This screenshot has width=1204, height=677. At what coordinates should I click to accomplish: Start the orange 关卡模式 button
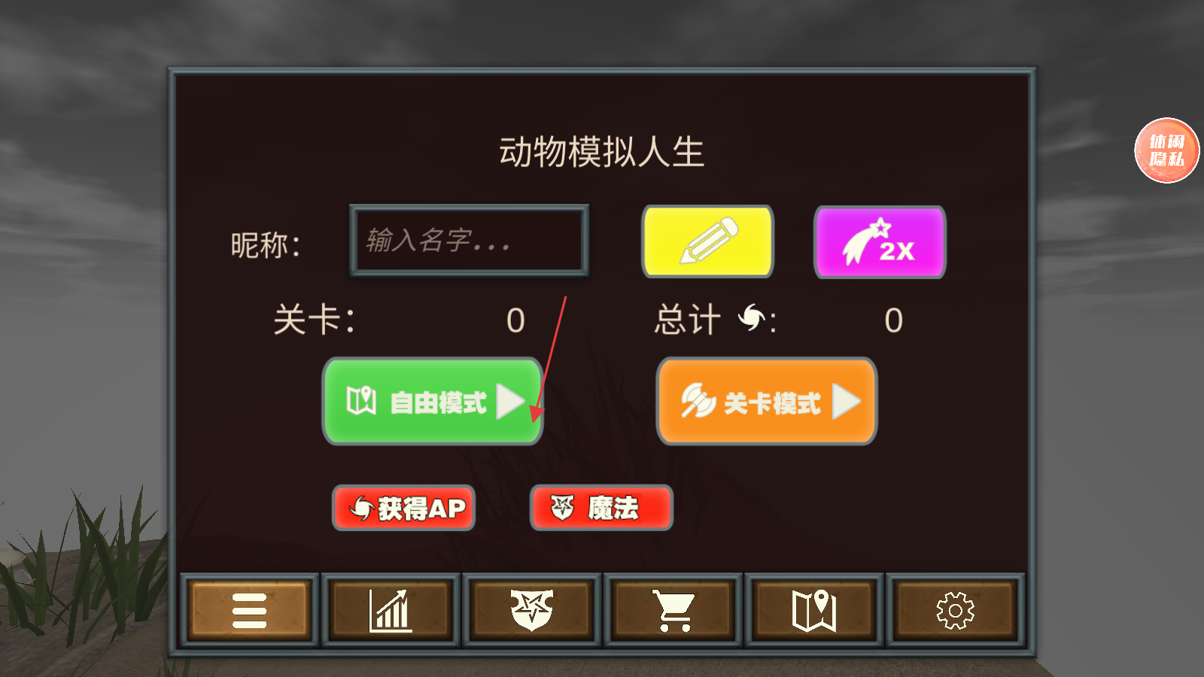click(x=767, y=401)
